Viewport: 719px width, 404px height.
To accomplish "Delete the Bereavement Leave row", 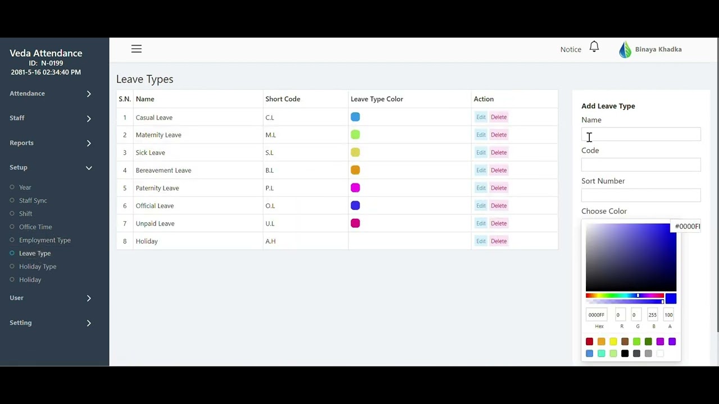I will click(499, 170).
